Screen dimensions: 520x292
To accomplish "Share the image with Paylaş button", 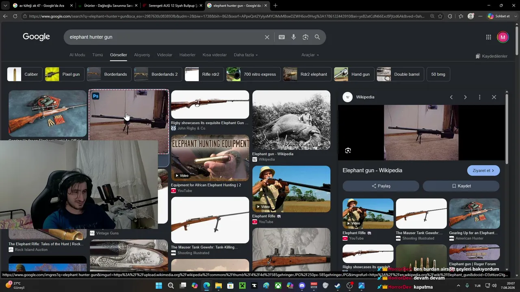I will (381, 186).
